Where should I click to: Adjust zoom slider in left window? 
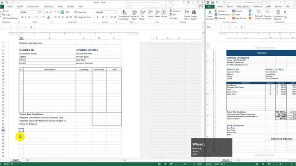pos(185,164)
